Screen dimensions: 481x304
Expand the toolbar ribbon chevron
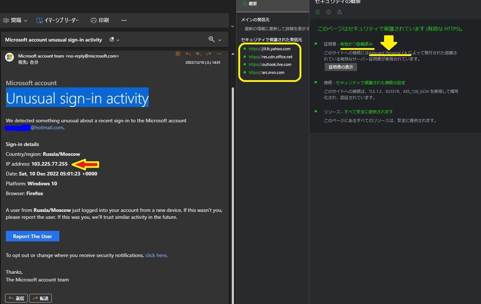pyautogui.click(x=232, y=26)
